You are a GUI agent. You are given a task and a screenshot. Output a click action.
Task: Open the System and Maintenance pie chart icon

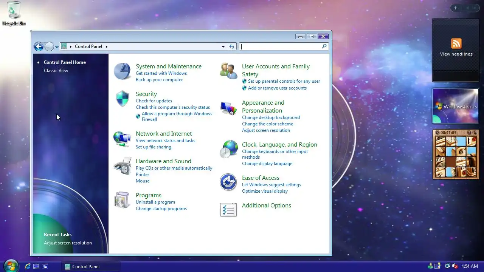coord(122,71)
